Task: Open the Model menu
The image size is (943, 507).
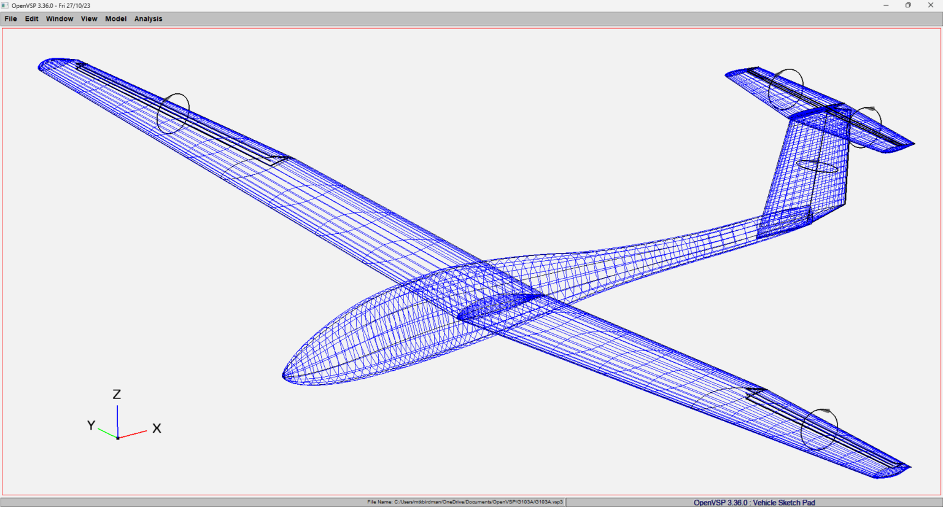Action: tap(115, 19)
